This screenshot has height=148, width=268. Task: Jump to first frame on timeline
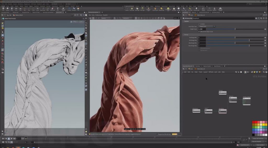(x=3, y=139)
